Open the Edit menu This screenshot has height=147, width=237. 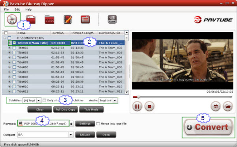(17, 9)
